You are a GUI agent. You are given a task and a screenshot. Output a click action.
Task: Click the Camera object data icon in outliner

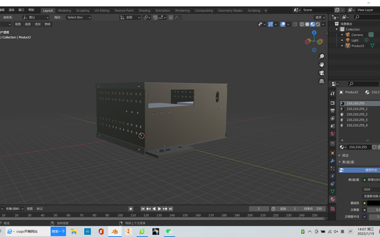tap(370, 35)
